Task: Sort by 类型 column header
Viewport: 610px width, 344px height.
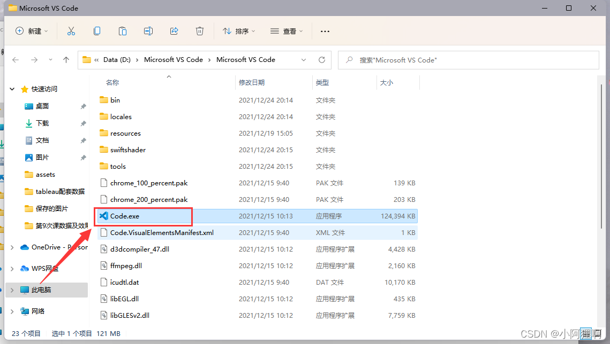Action: [x=322, y=83]
